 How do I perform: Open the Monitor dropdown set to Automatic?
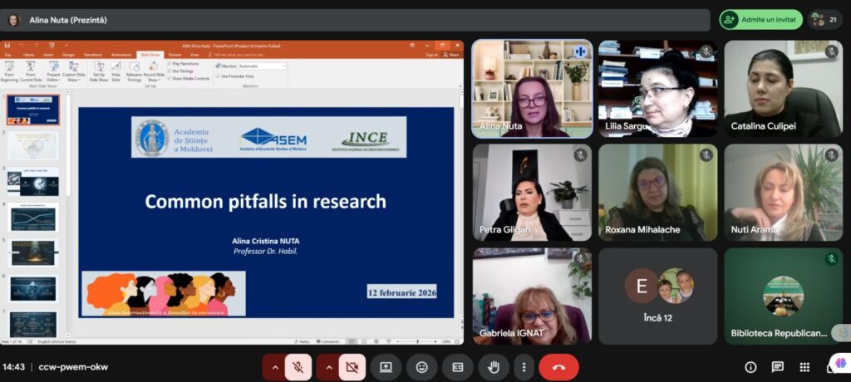(x=262, y=66)
